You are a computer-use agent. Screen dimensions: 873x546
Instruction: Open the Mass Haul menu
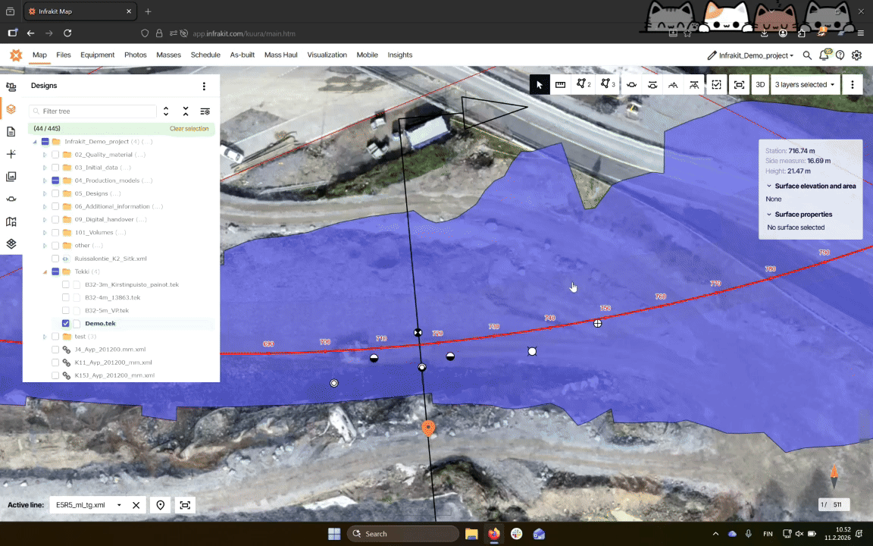pos(280,55)
